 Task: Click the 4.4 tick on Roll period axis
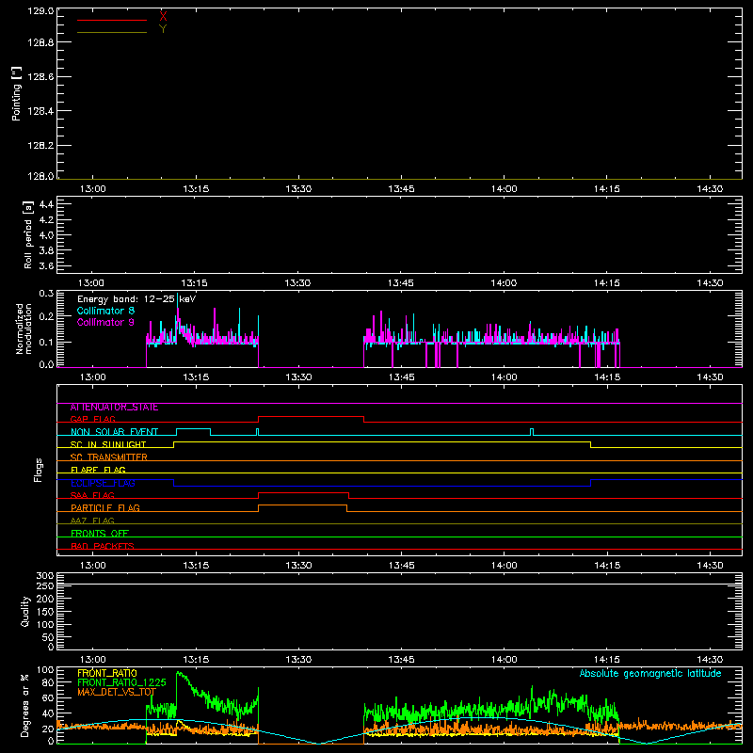point(46,204)
